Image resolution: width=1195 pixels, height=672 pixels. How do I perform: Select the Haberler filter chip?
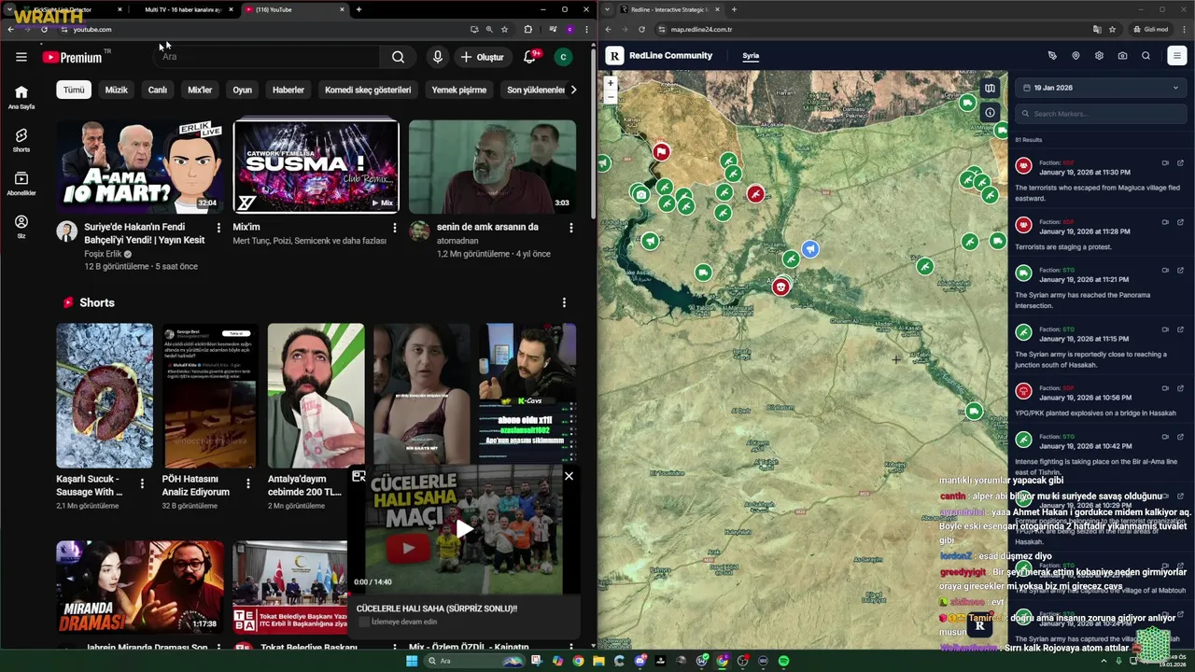pyautogui.click(x=288, y=90)
